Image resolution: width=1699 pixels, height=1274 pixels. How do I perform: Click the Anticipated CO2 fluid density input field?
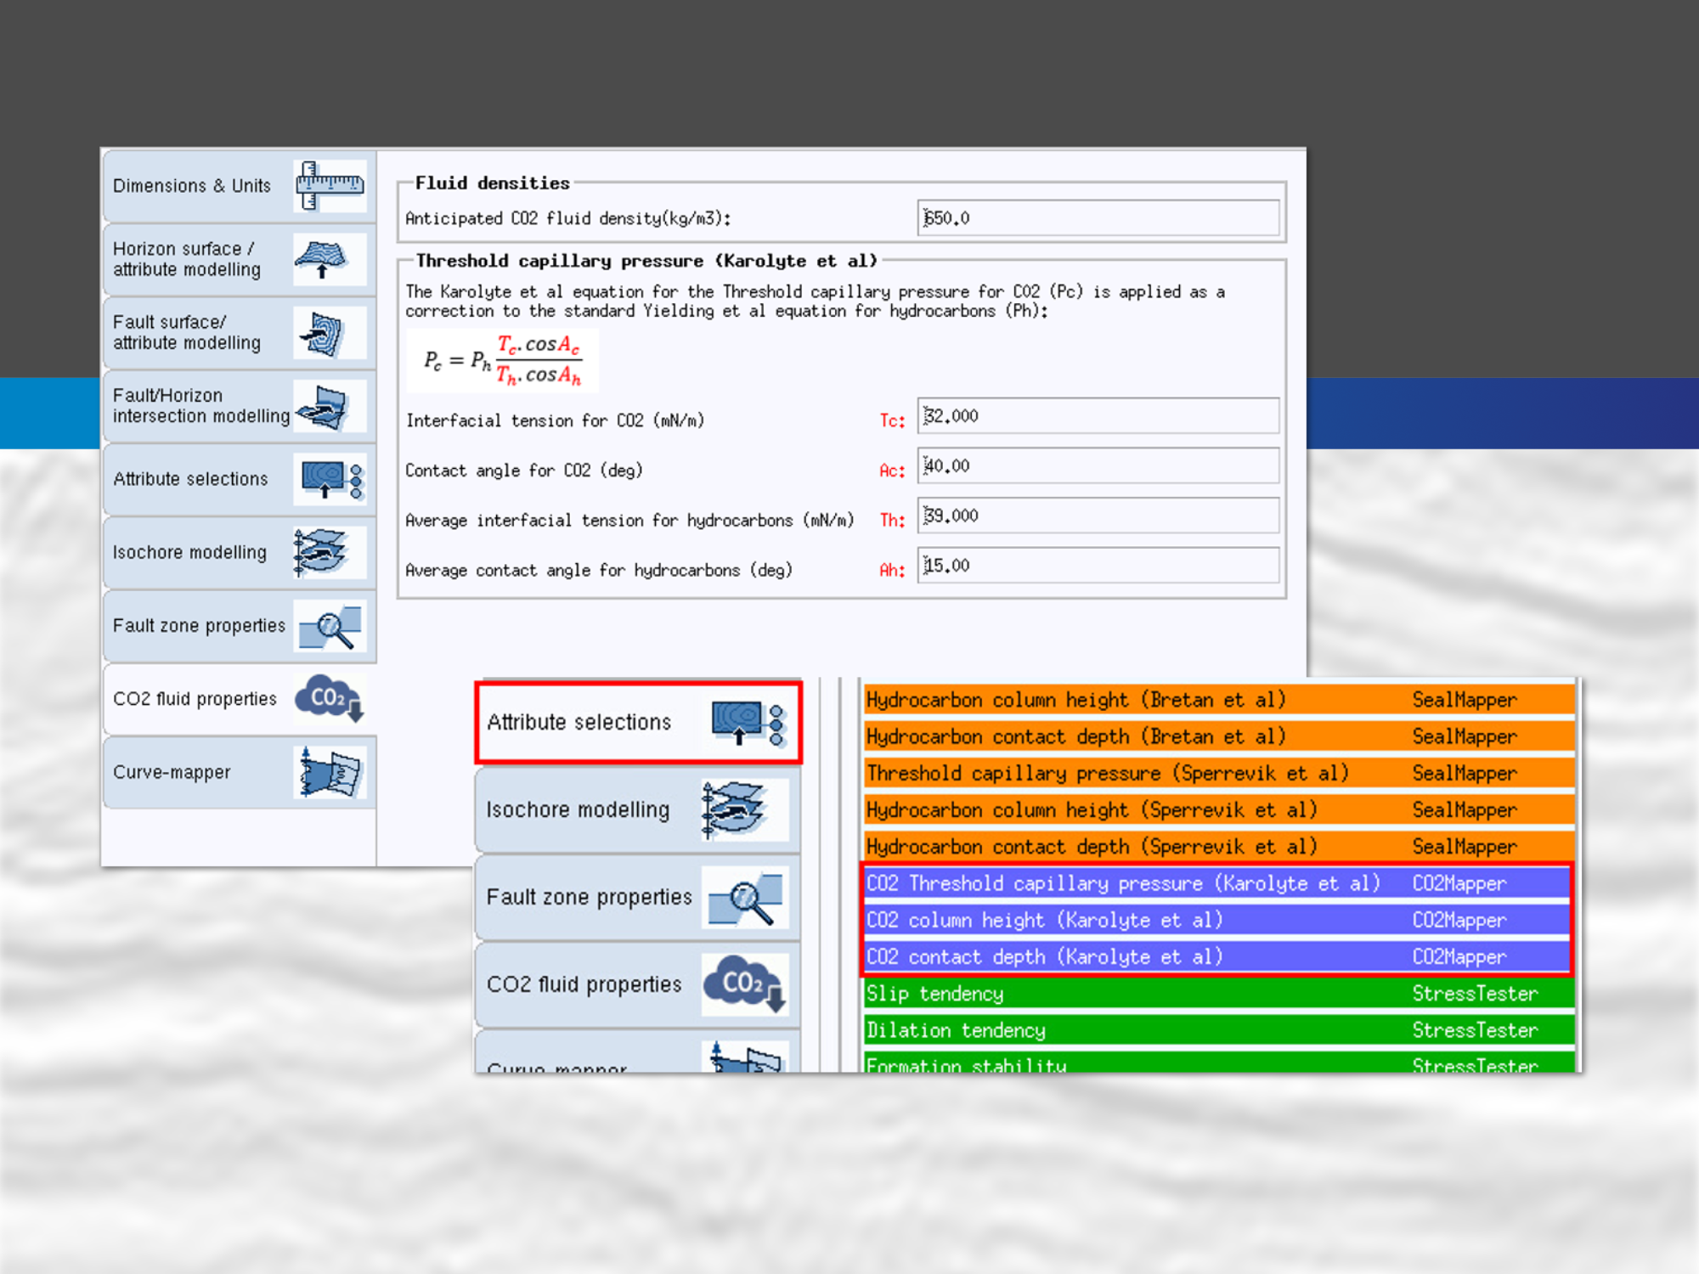point(1098,218)
